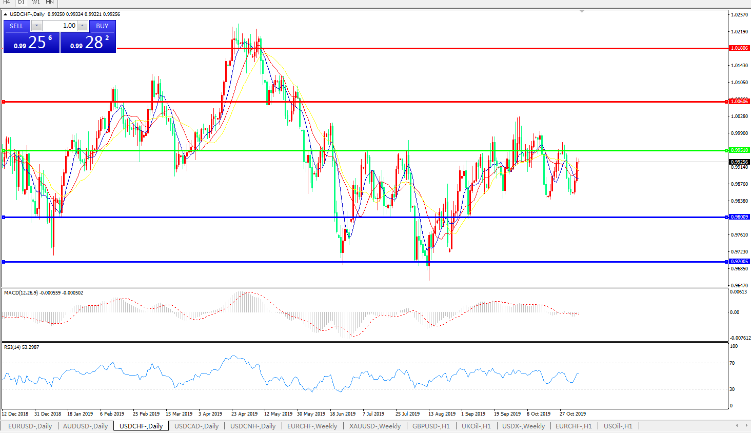
Task: Open the EURUSD Daily chart tab
Action: (x=30, y=426)
